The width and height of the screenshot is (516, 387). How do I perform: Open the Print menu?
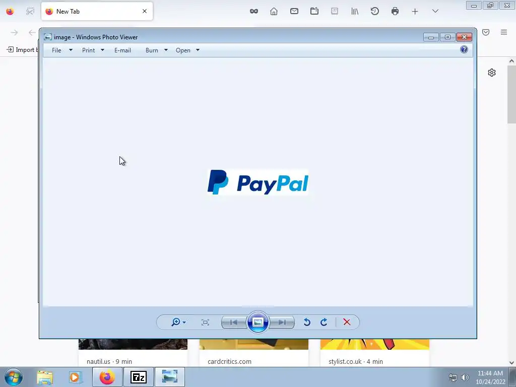tap(89, 50)
